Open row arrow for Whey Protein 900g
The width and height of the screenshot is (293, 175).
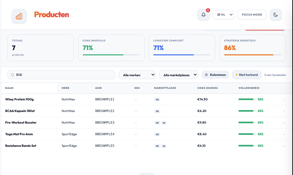tap(284, 99)
